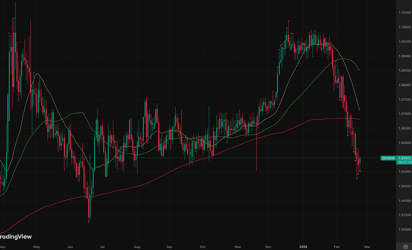The image size is (412, 250).
Task: Click the Jul label on time axis
Action: (104, 245)
